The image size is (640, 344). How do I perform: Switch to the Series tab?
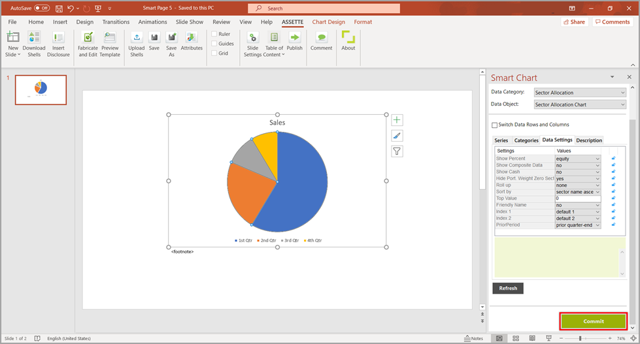pos(501,140)
